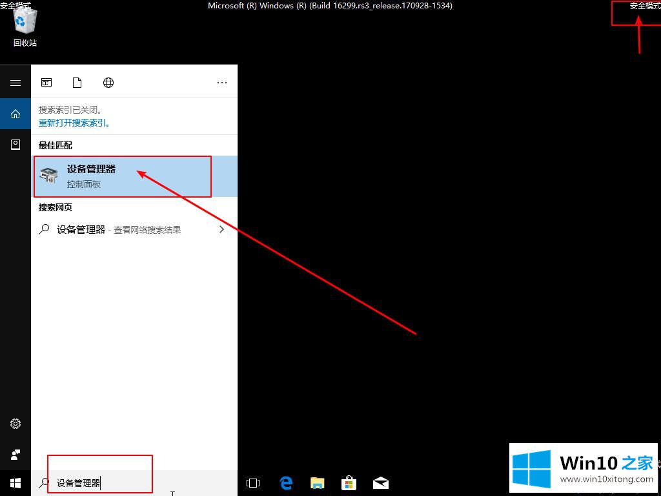Launch Microsoft Edge from the taskbar

[x=286, y=483]
